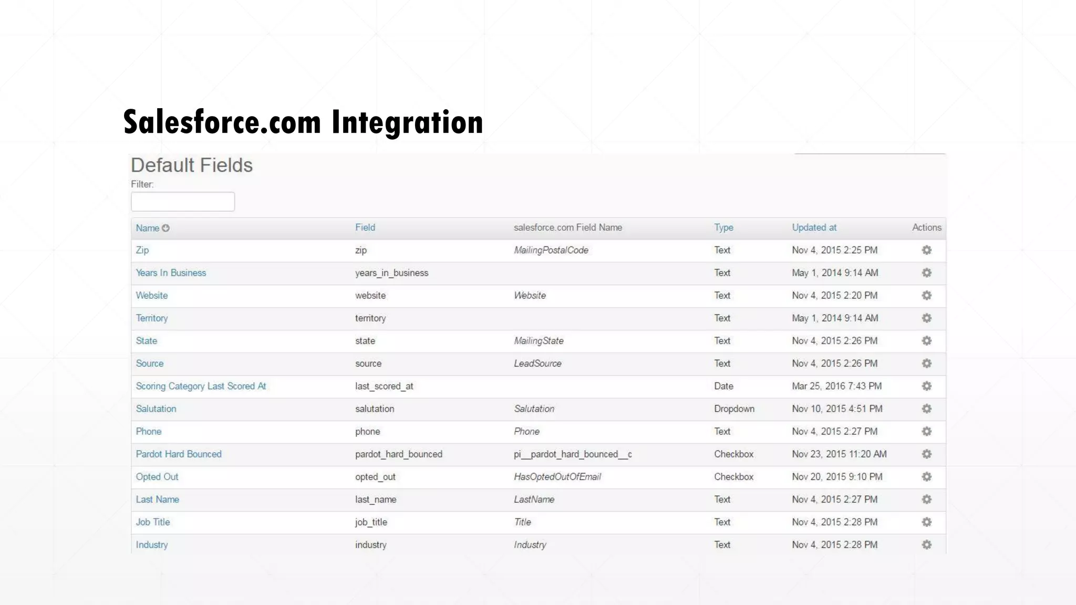The width and height of the screenshot is (1076, 605).
Task: Open actions gear for Zip row
Action: click(927, 251)
